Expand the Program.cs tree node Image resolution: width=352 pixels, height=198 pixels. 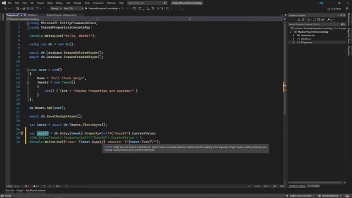coord(294,42)
